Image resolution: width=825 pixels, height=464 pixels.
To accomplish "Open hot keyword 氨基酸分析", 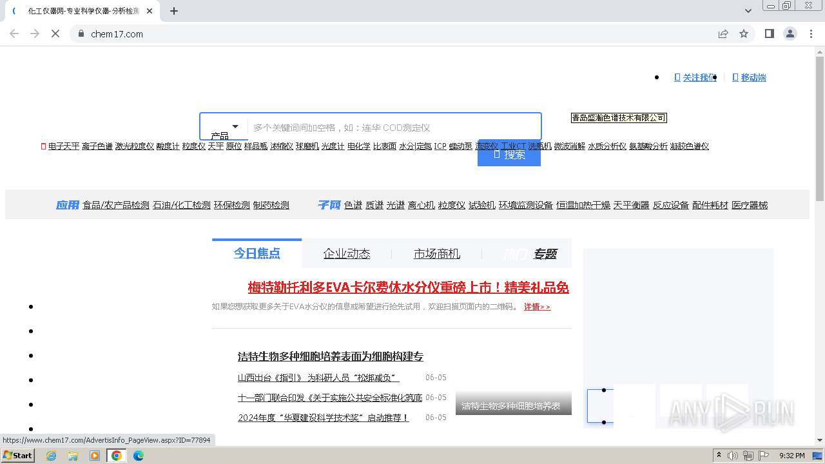I will (648, 146).
